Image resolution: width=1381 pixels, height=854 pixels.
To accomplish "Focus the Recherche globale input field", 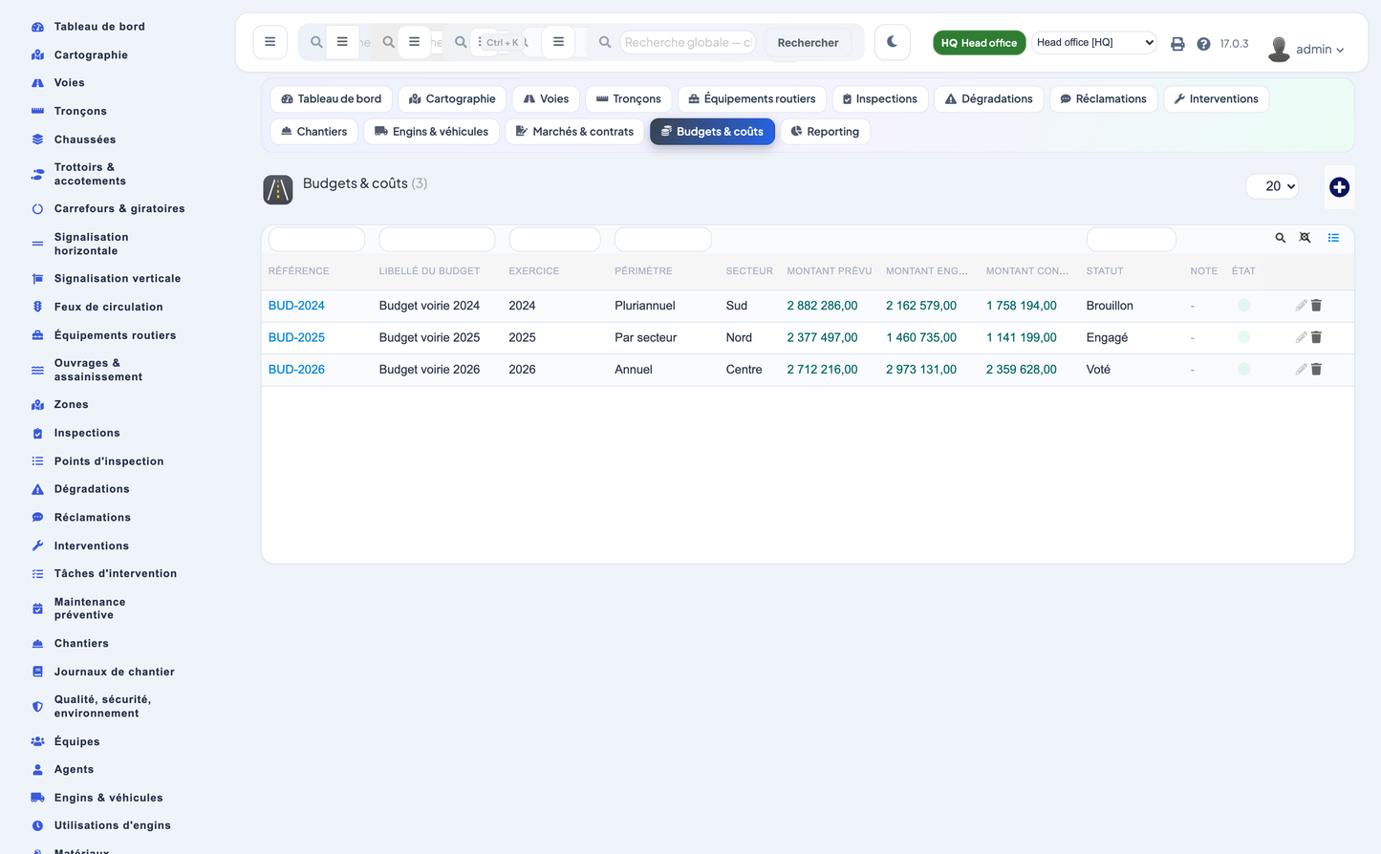I will pyautogui.click(x=687, y=42).
